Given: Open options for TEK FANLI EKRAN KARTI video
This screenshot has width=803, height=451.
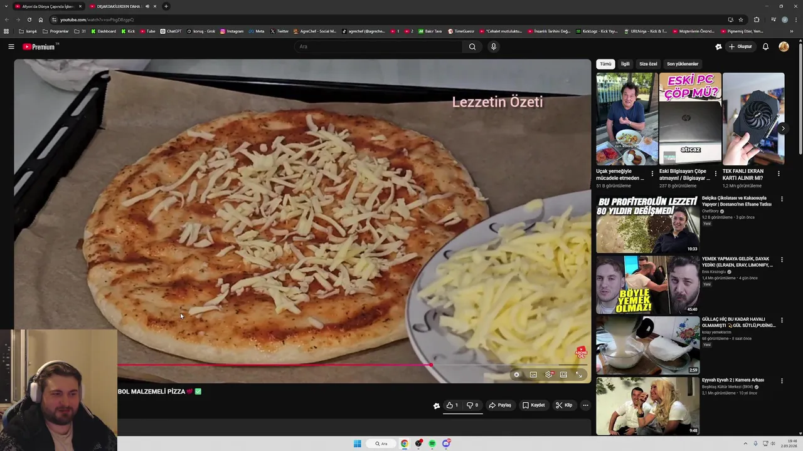Looking at the screenshot, I should coord(779,174).
